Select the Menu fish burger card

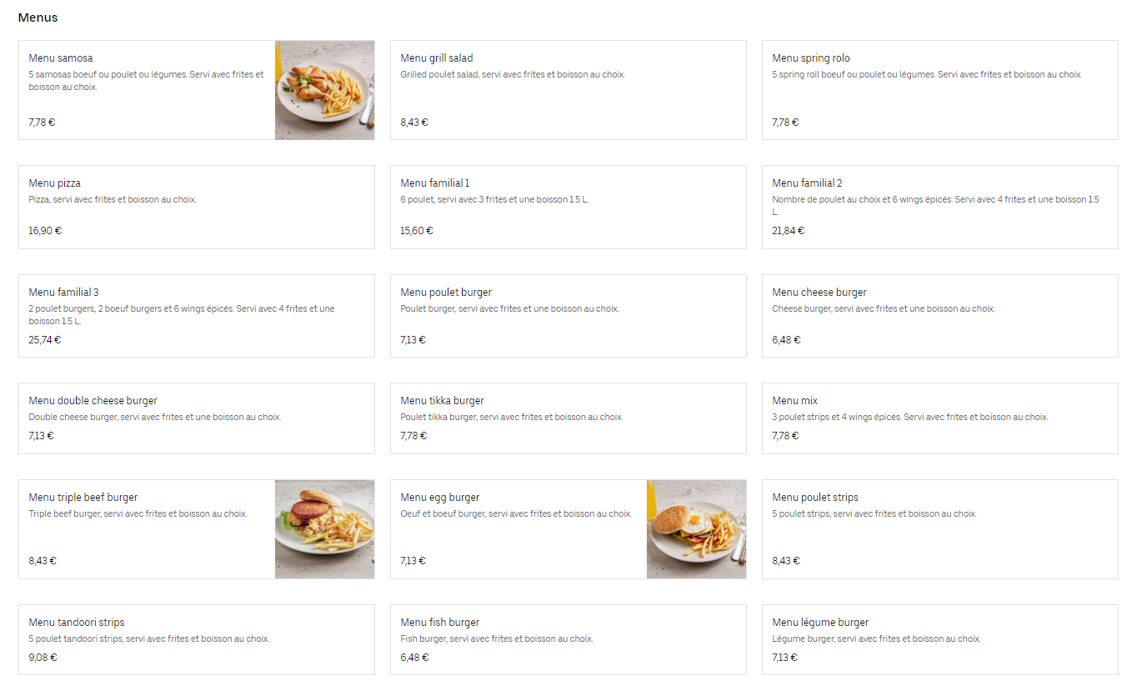[x=568, y=639]
